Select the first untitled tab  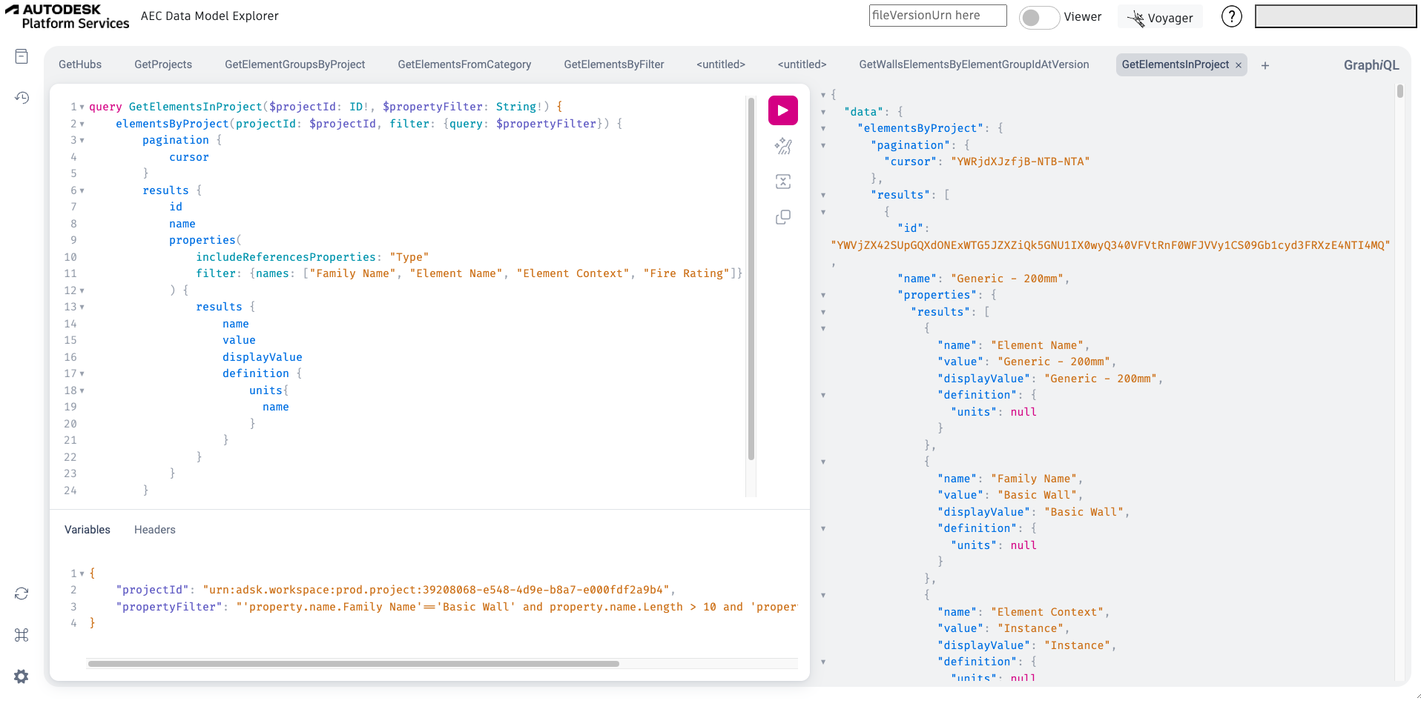pyautogui.click(x=721, y=64)
